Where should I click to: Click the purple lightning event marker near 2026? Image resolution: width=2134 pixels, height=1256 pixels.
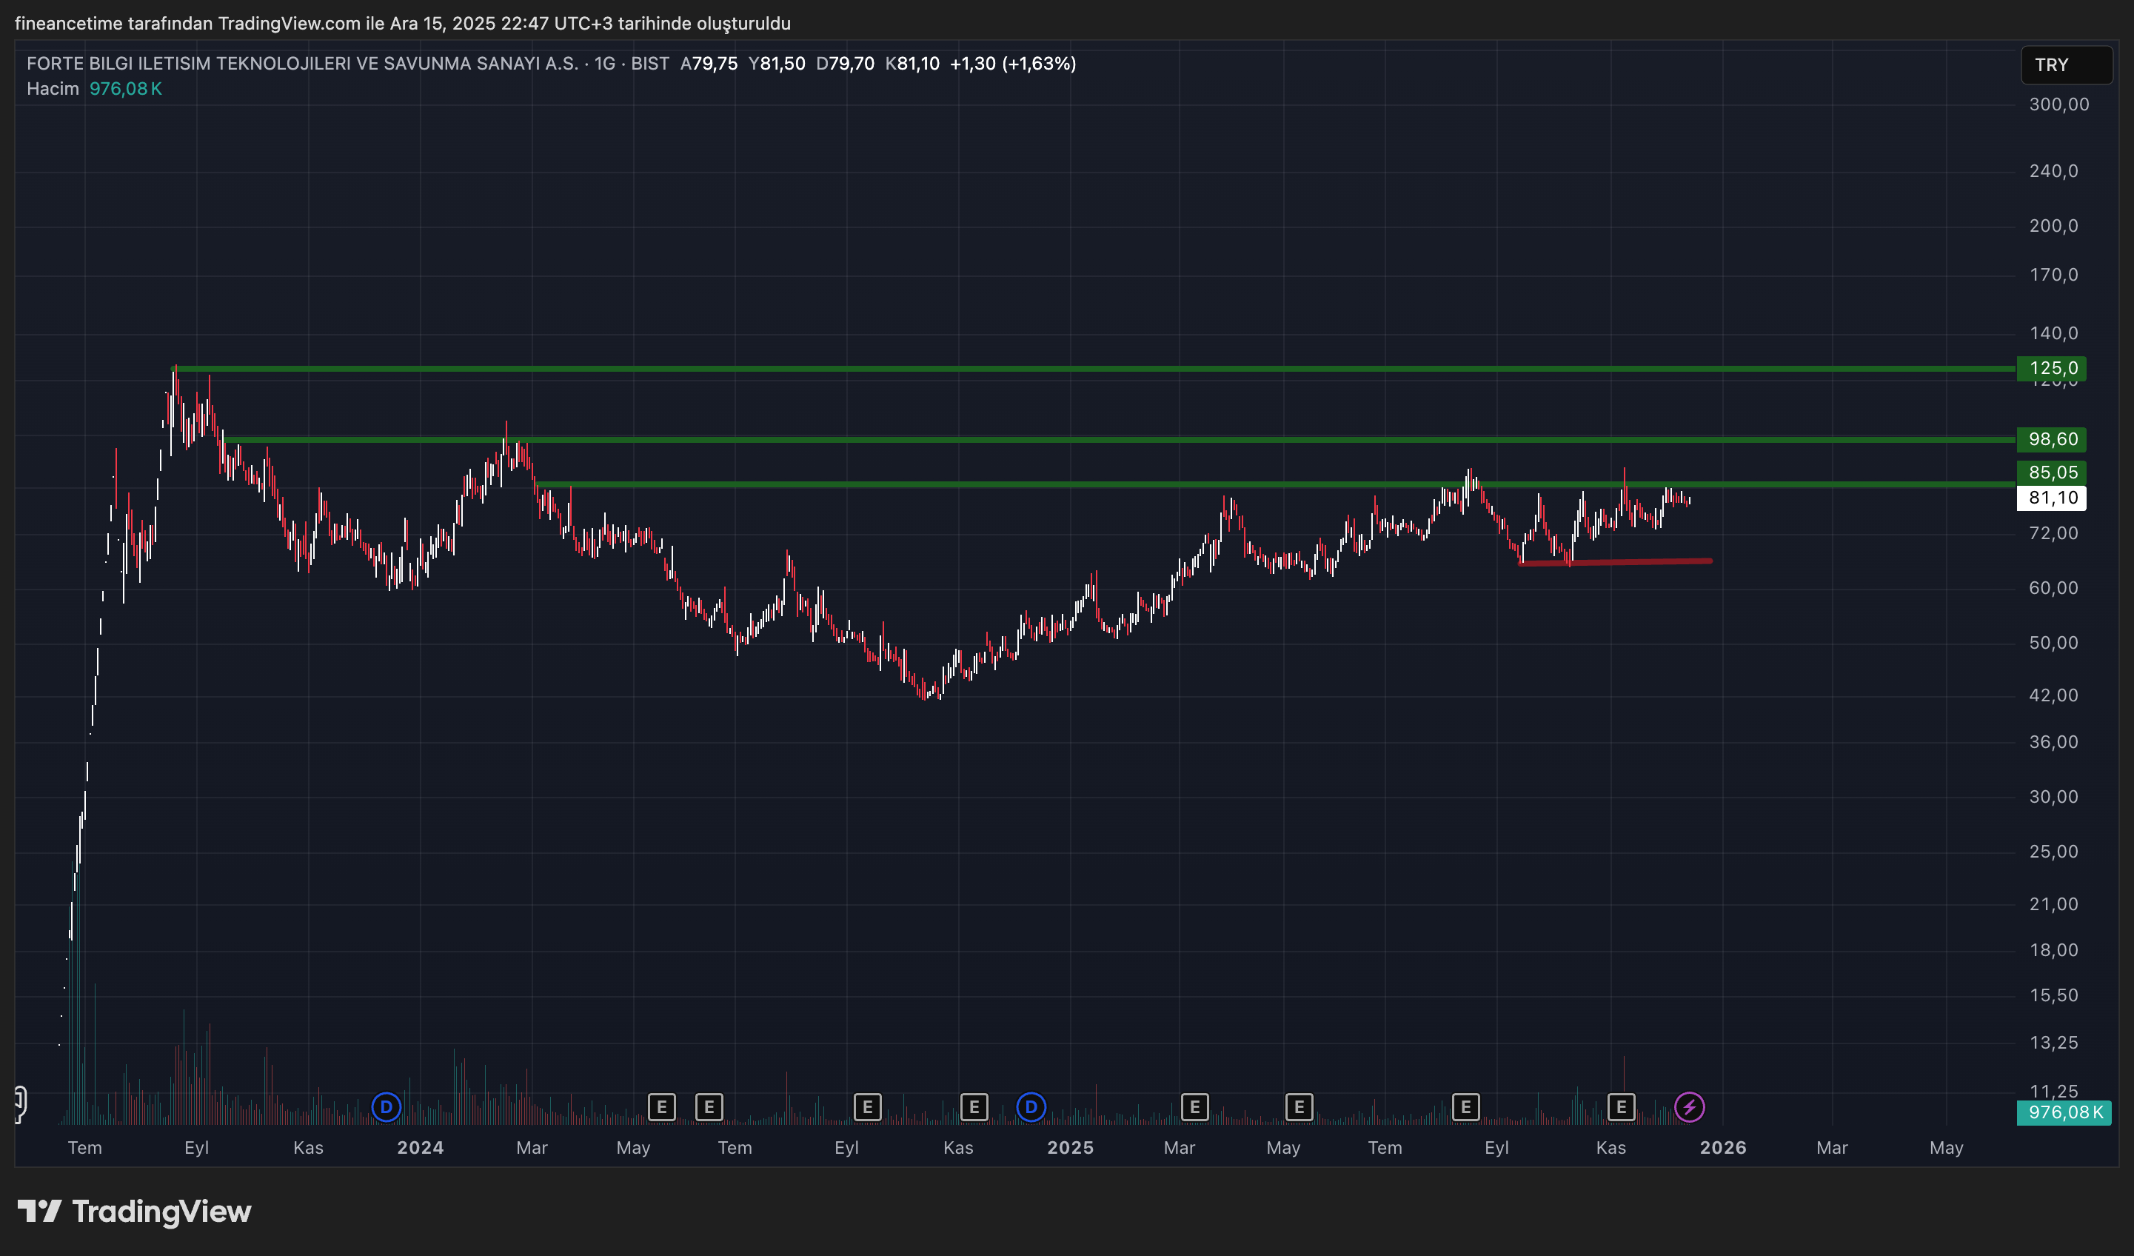(x=1690, y=1106)
